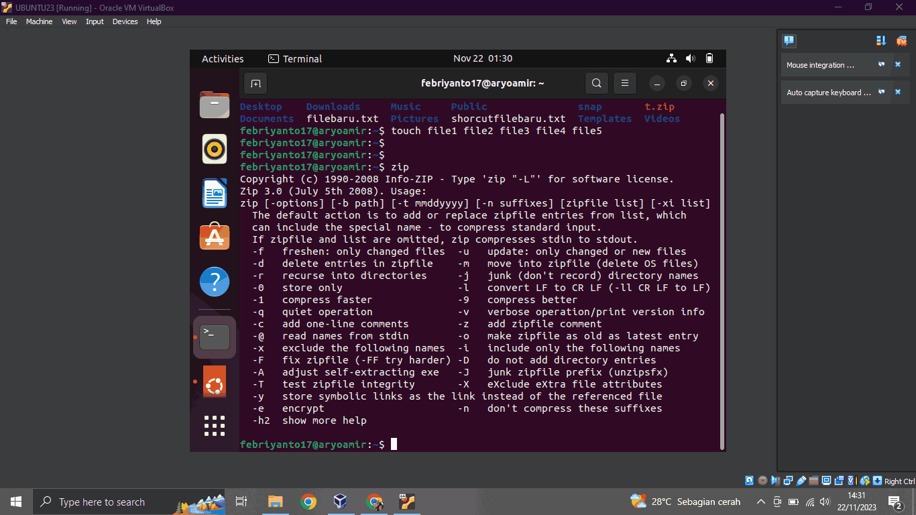This screenshot has height=515, width=916.
Task: Click filebaru.txt in terminal listing
Action: [x=343, y=119]
